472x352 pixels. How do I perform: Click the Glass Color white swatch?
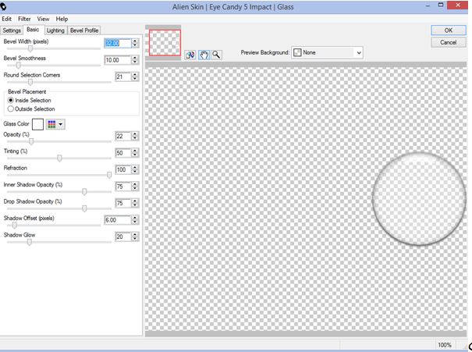(x=38, y=124)
